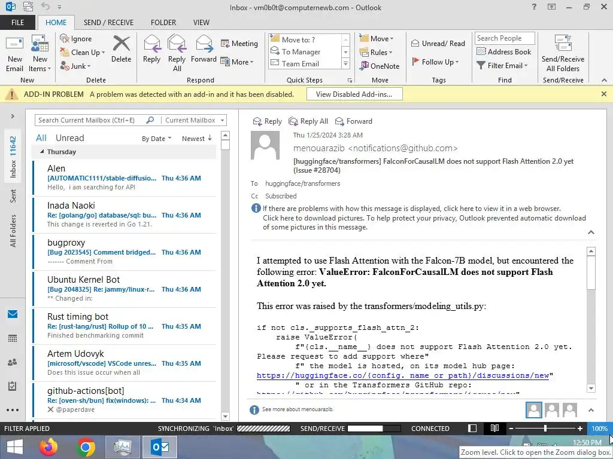This screenshot has height=459, width=613.
Task: Open the Quick Steps dialog launcher
Action: tap(350, 81)
